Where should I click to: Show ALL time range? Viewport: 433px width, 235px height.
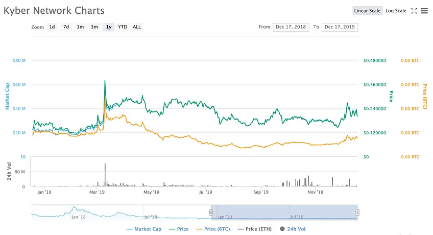[x=137, y=27]
